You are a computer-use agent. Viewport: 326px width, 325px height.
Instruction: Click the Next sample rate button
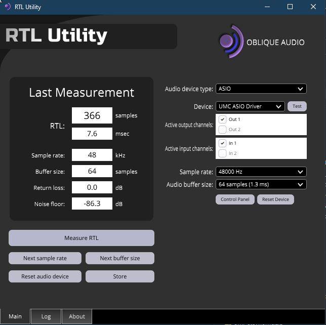pos(45,258)
